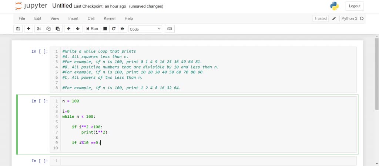This screenshot has width=379, height=166.
Task: Click in the empty third code cell
Action: coord(203,161)
